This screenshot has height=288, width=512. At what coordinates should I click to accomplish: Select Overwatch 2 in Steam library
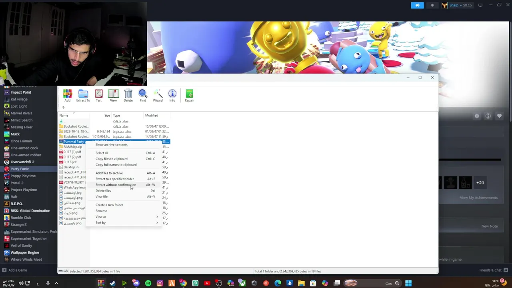coord(22,162)
